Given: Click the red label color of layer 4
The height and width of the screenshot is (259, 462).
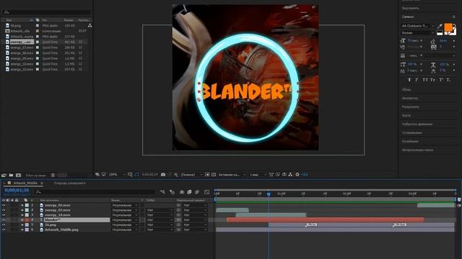Looking at the screenshot, I should click(x=27, y=220).
